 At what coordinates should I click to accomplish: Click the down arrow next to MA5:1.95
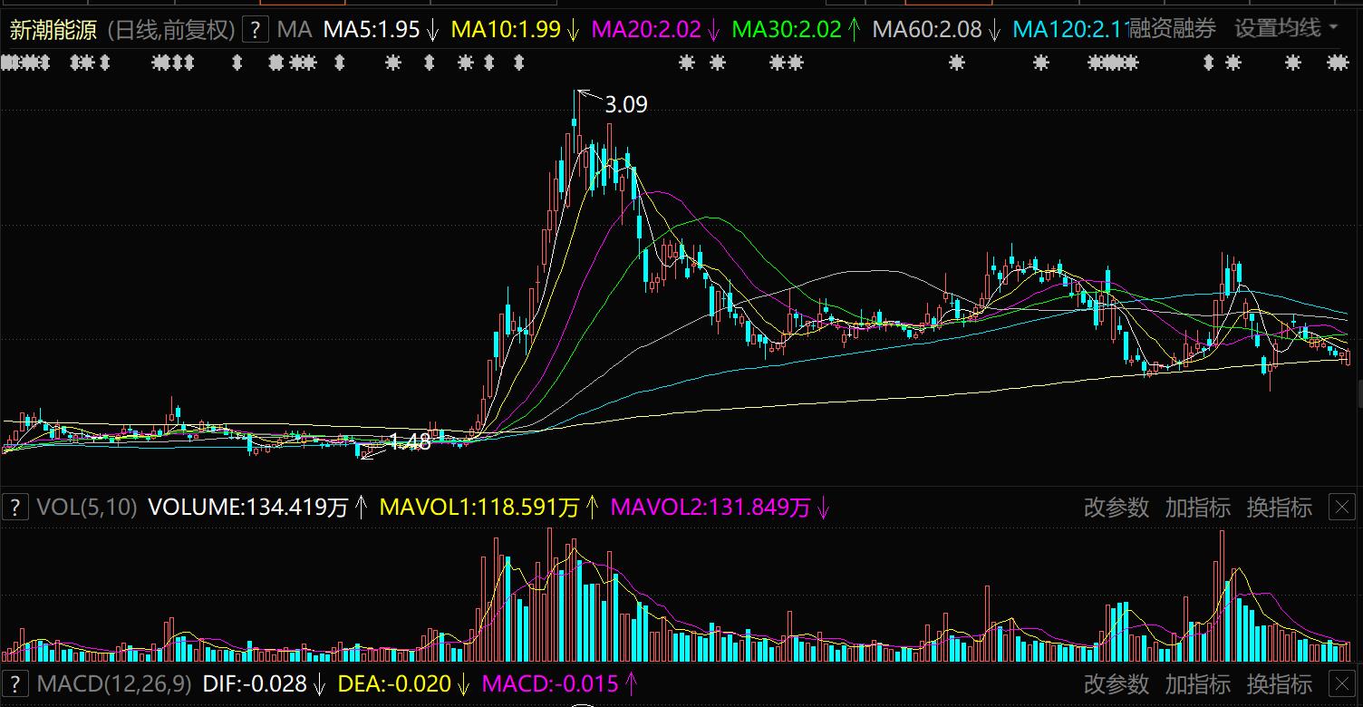[x=433, y=30]
